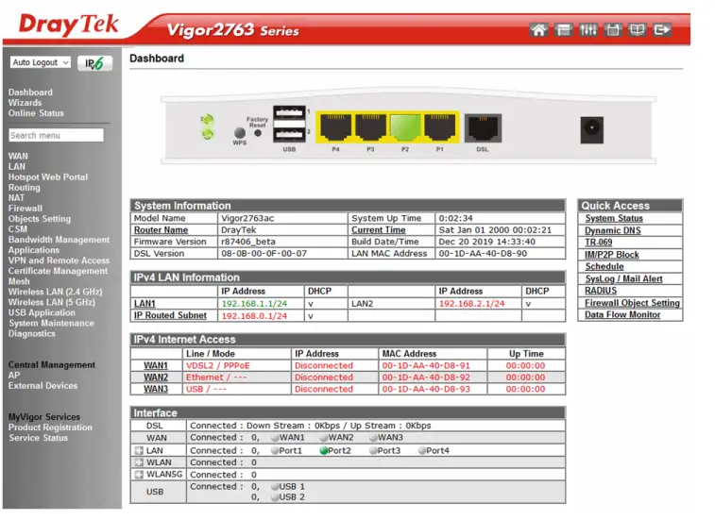This screenshot has height=520, width=715.
Task: Click the save/floppy icon in header
Action: coord(612,30)
